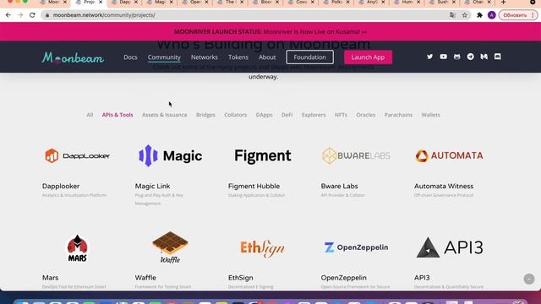Select Assets & Issuance filter

(x=165, y=115)
